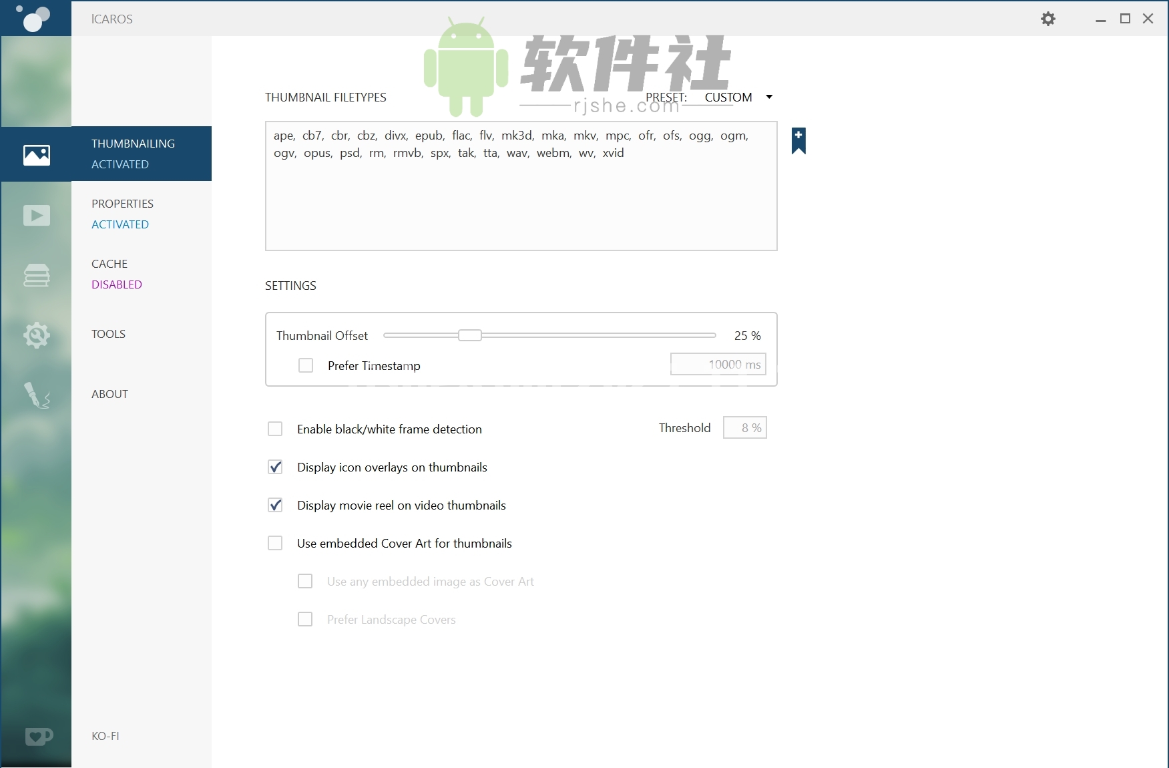The height and width of the screenshot is (768, 1169).
Task: Open the Properties panel via play icon
Action: tap(36, 215)
